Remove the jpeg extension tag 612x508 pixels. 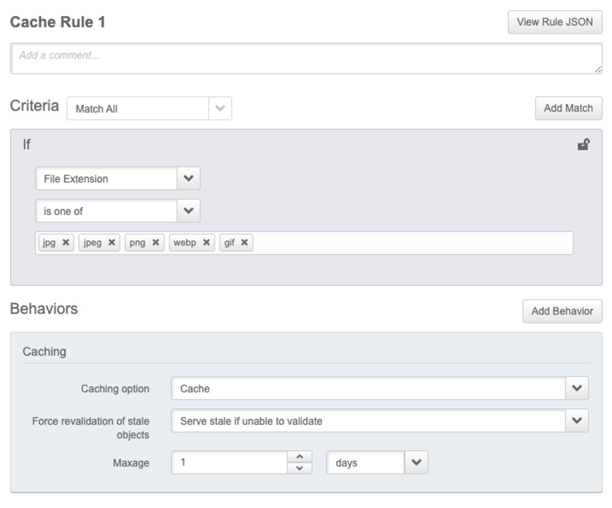point(112,242)
